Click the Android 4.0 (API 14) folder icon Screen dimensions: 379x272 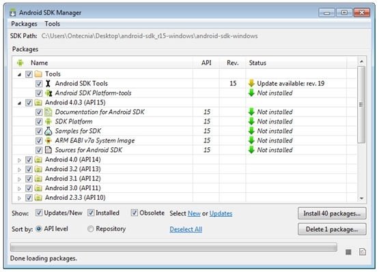[38, 160]
